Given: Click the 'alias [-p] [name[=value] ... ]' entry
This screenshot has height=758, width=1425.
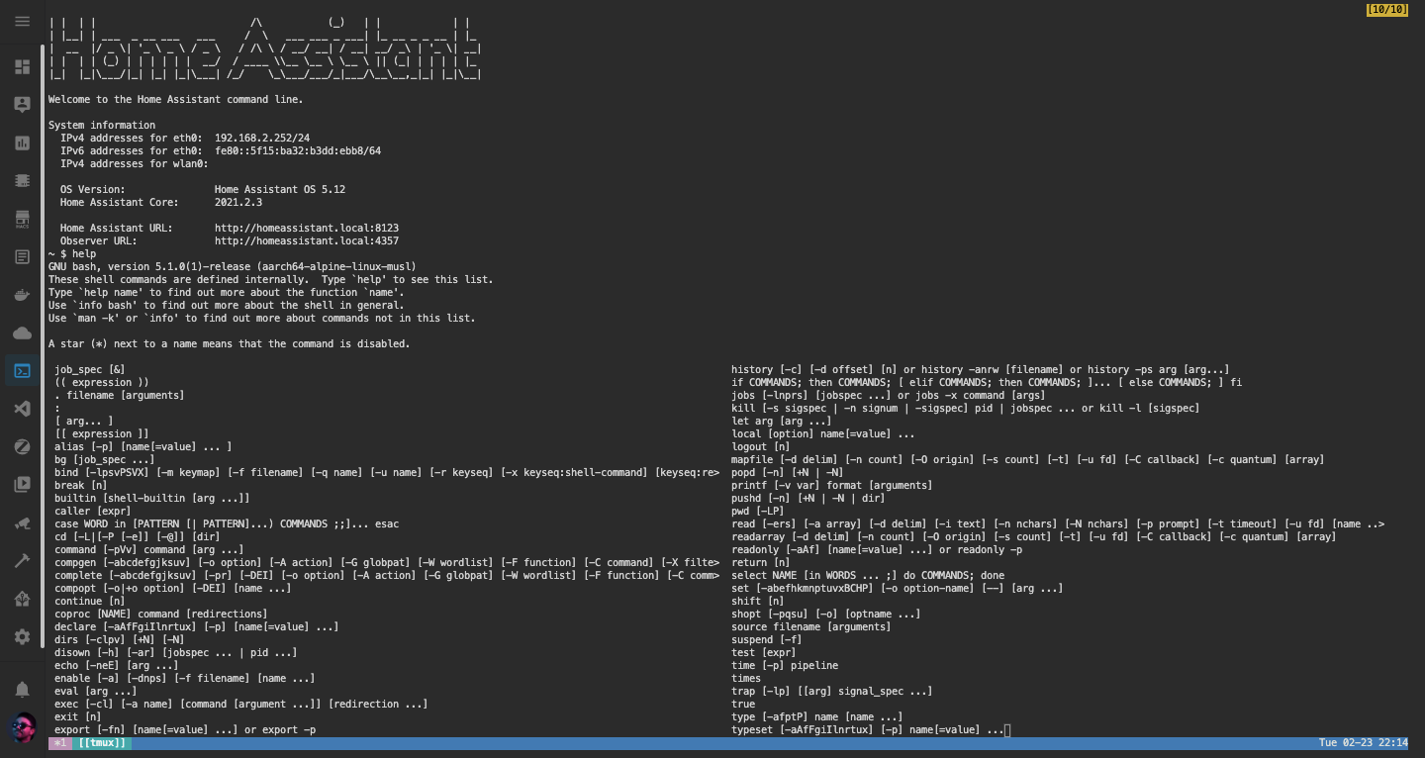Looking at the screenshot, I should pos(143,447).
